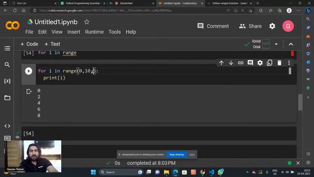Move cell up with the up arrow
This screenshot has height=177, width=314.
coord(221,63)
